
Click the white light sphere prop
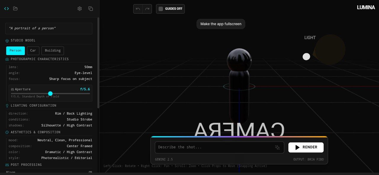(306, 57)
